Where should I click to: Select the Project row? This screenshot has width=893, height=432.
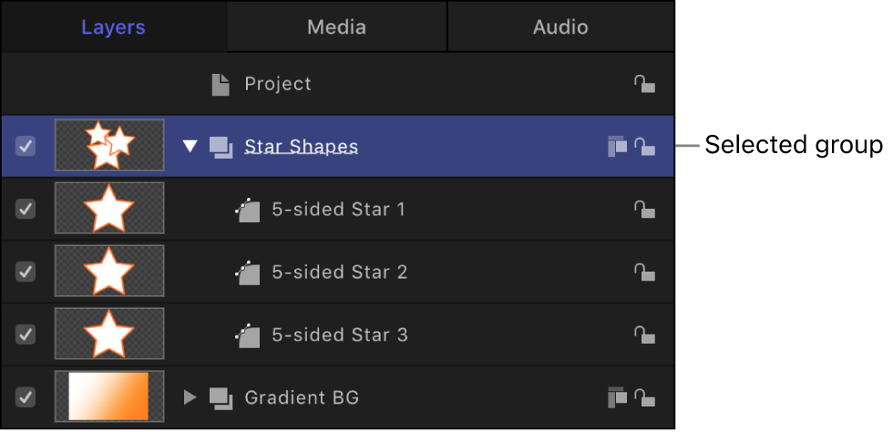click(x=278, y=84)
